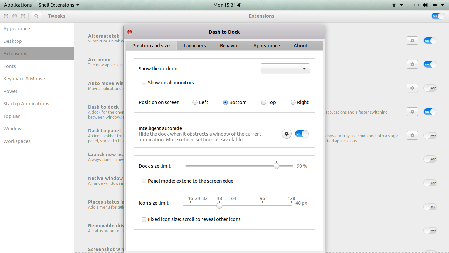Click the volume speaker icon in top bar
Screen dimensions: 449x253
coord(425,5)
